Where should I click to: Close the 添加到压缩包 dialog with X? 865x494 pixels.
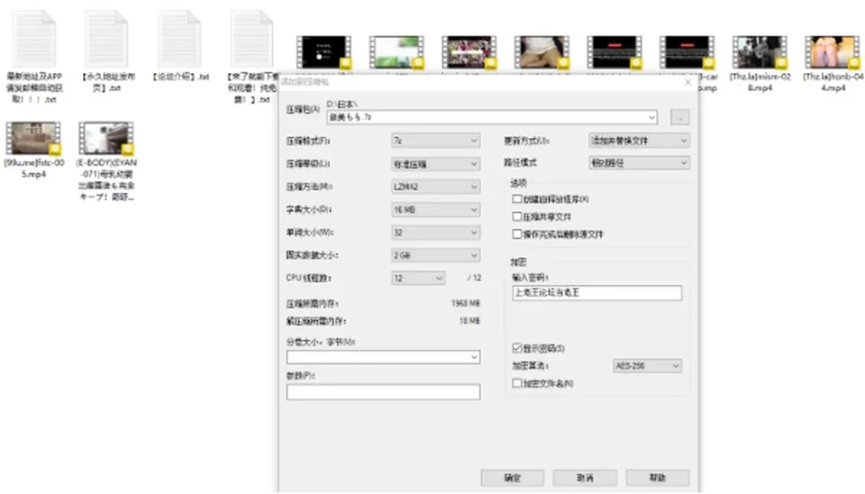point(687,82)
